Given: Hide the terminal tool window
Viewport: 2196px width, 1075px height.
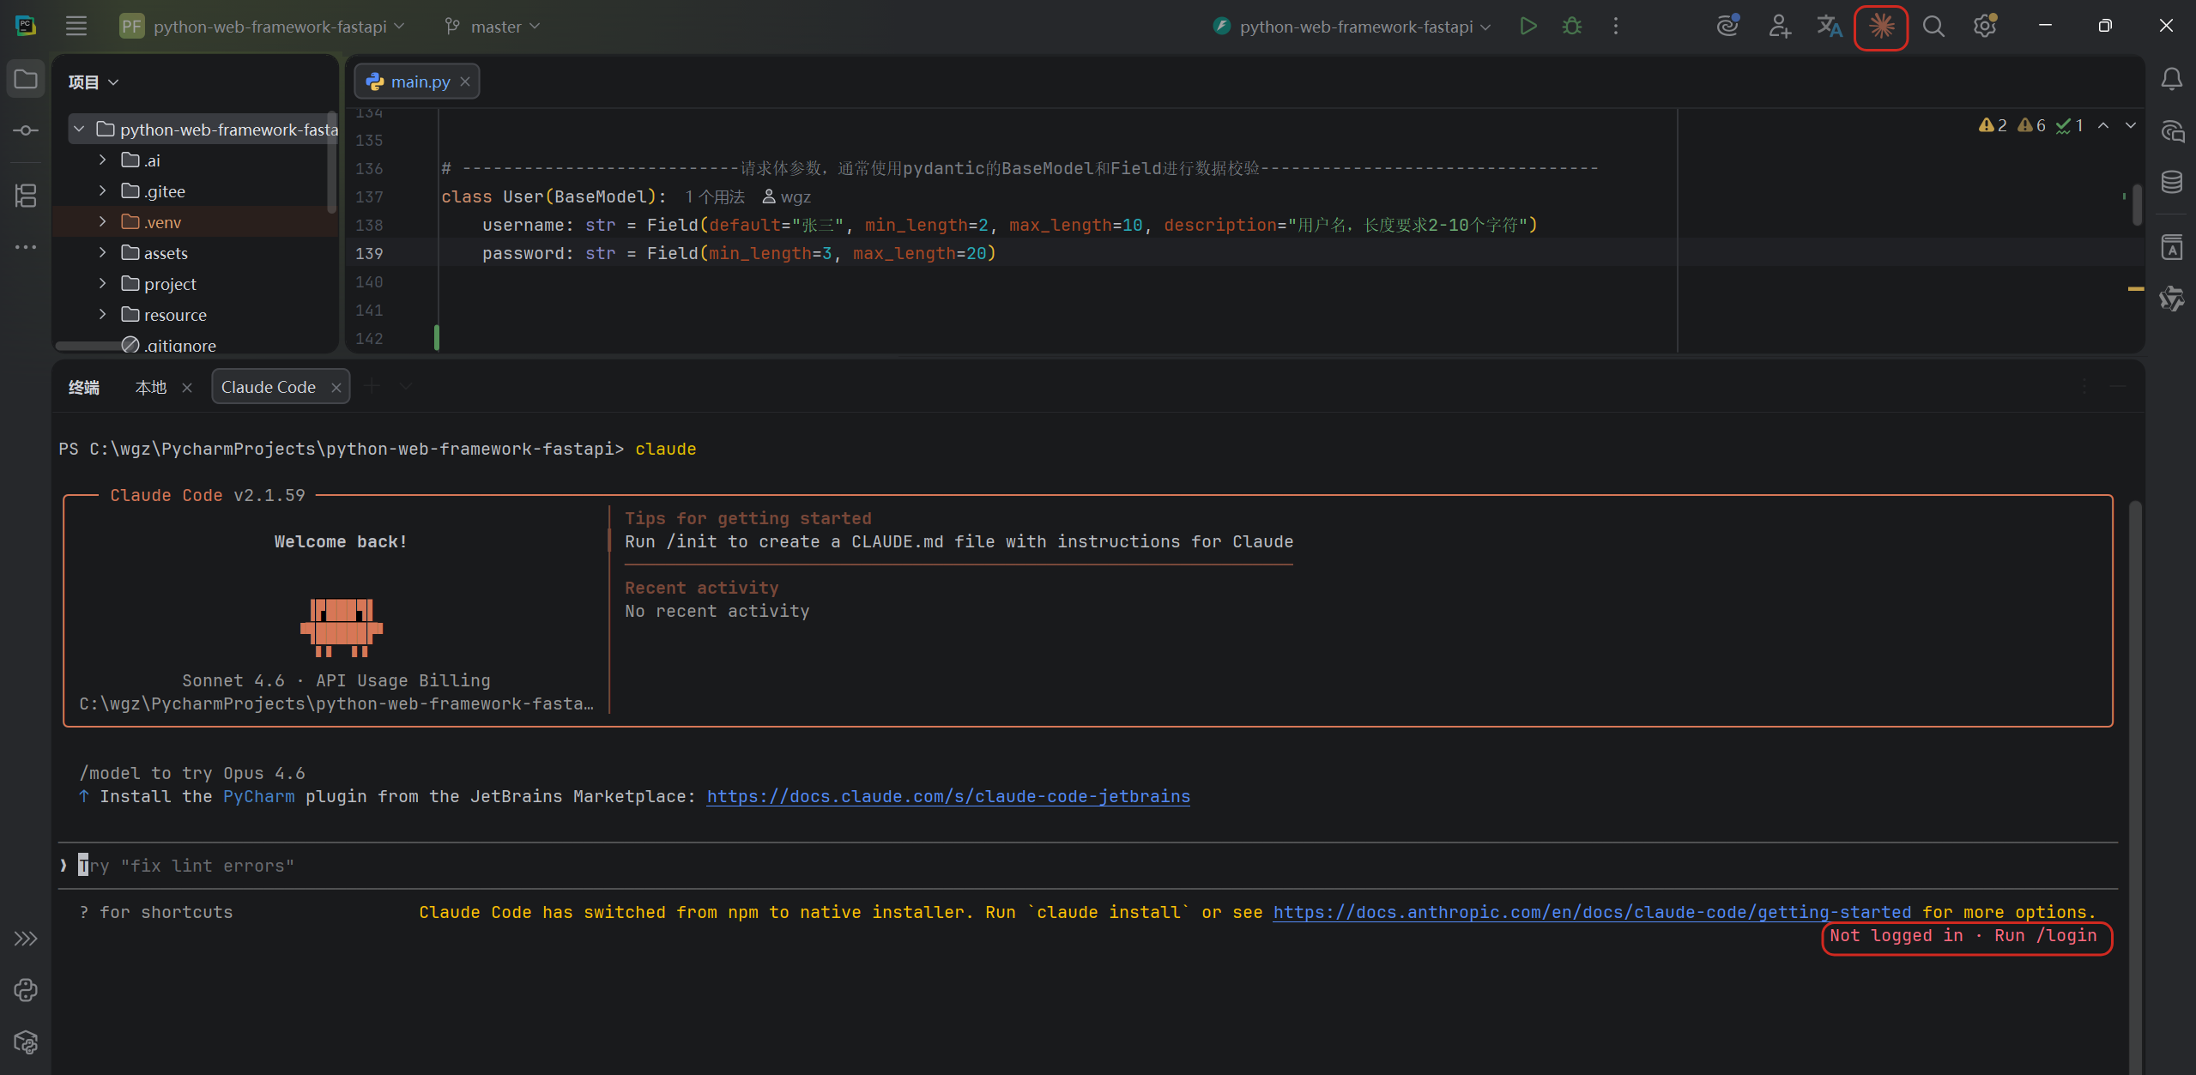Looking at the screenshot, I should click(2118, 387).
